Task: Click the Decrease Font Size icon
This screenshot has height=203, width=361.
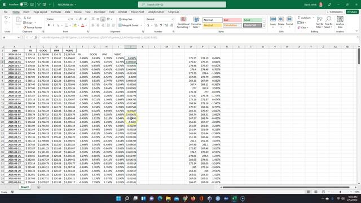Action: tap(85, 19)
